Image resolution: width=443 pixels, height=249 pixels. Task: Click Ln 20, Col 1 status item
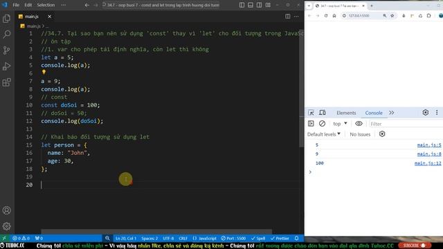(126, 238)
